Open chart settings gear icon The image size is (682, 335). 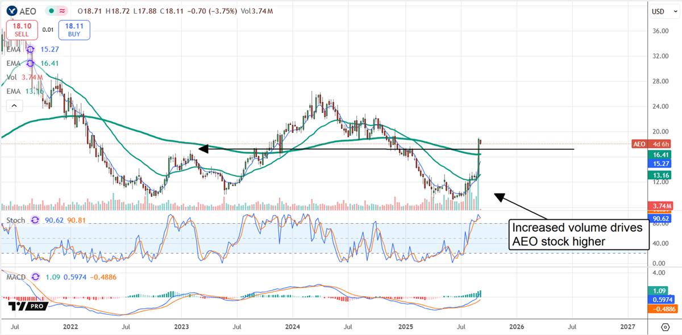pyautogui.click(x=666, y=327)
